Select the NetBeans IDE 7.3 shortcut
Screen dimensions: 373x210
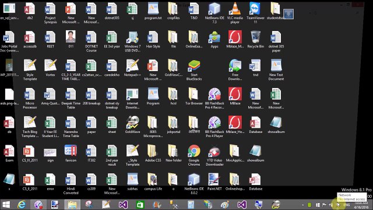pyautogui.click(x=214, y=9)
